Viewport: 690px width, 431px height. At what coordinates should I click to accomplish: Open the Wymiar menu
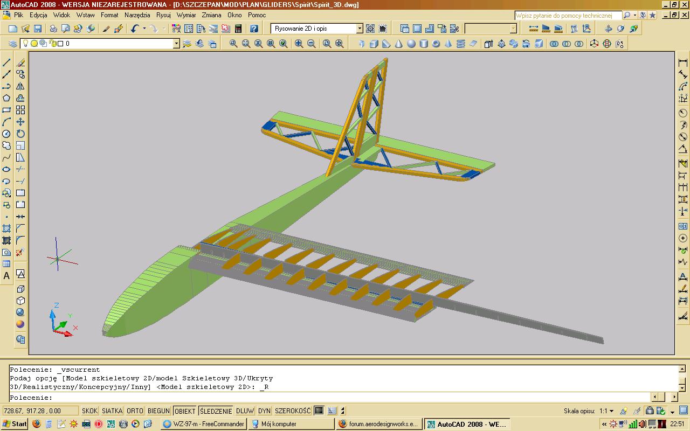point(186,15)
